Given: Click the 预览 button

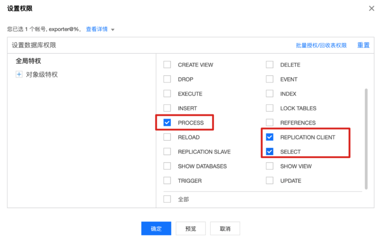Looking at the screenshot, I should coord(190,228).
